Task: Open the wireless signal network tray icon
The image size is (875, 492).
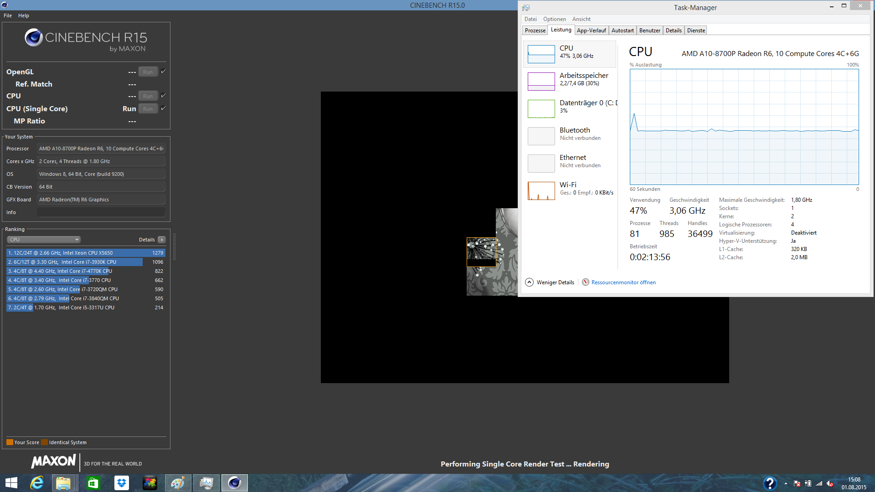Action: 819,483
